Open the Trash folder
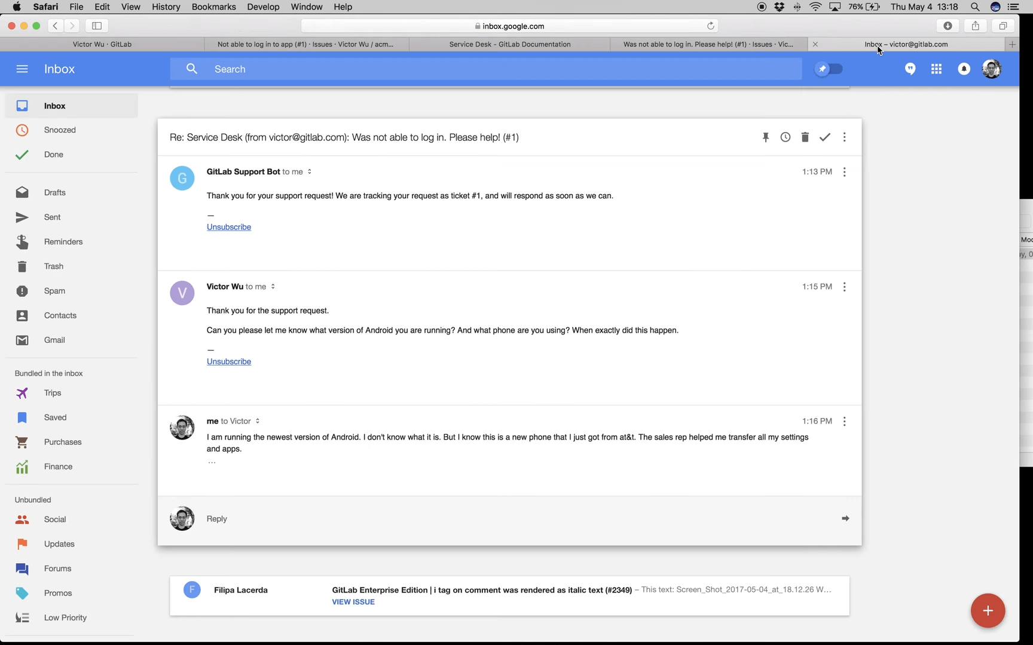Screen dimensions: 1033x645 click(x=72, y=266)
